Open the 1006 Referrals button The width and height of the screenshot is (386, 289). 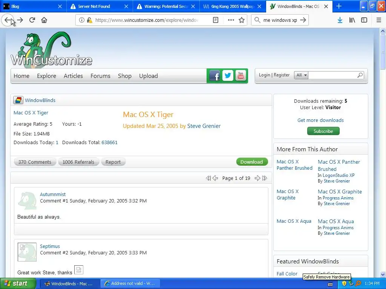coord(78,162)
